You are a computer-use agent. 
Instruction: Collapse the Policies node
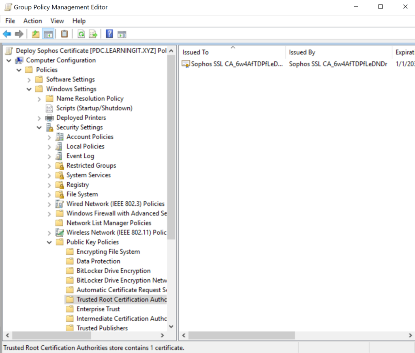[19, 70]
